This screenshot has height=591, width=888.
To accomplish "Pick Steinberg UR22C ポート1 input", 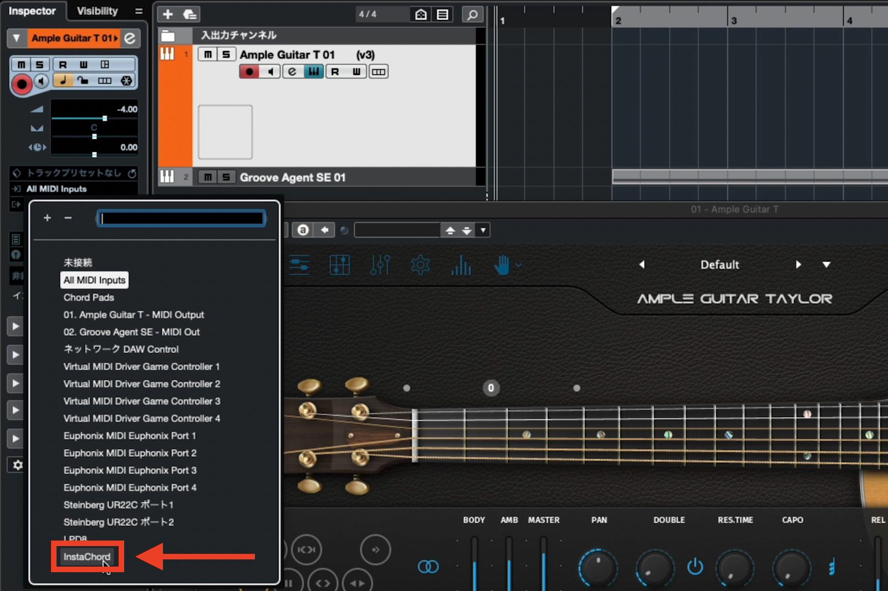I will (118, 505).
